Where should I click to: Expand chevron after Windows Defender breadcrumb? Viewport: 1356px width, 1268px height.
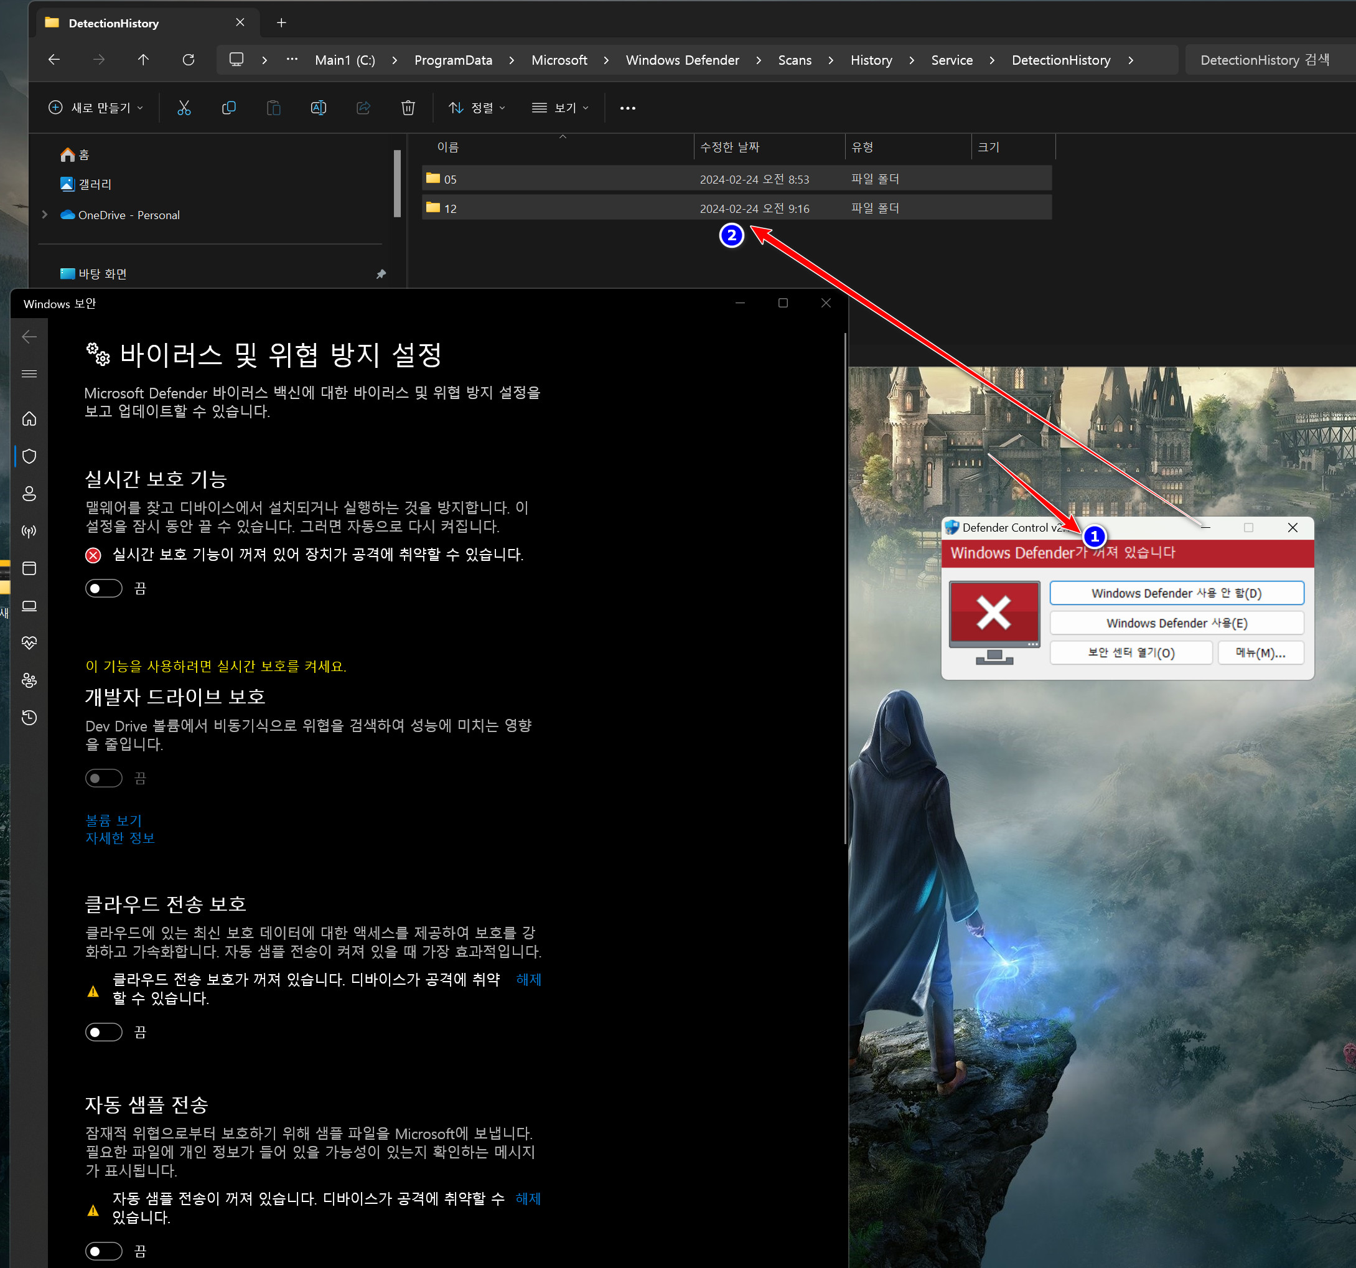759,60
